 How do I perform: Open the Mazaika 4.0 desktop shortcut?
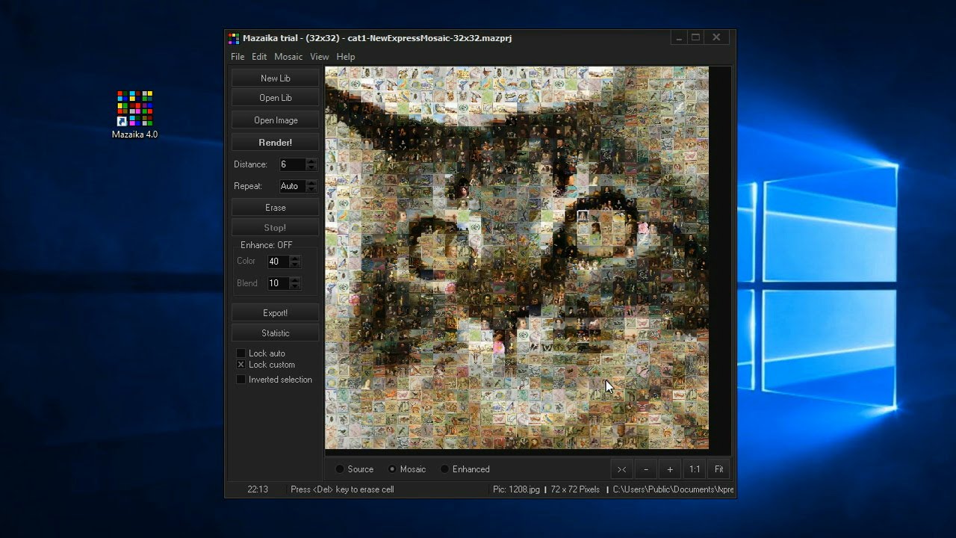pyautogui.click(x=135, y=114)
